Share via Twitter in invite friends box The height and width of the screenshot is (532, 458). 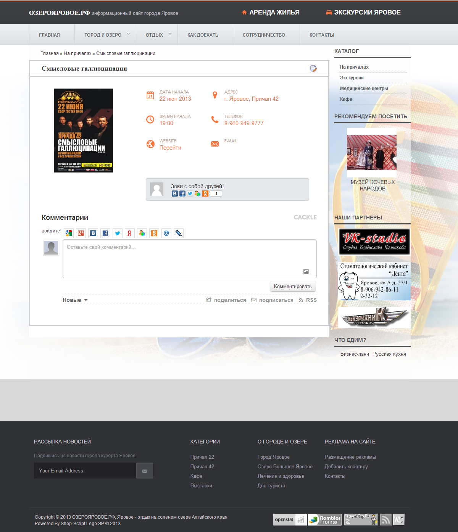click(x=190, y=193)
